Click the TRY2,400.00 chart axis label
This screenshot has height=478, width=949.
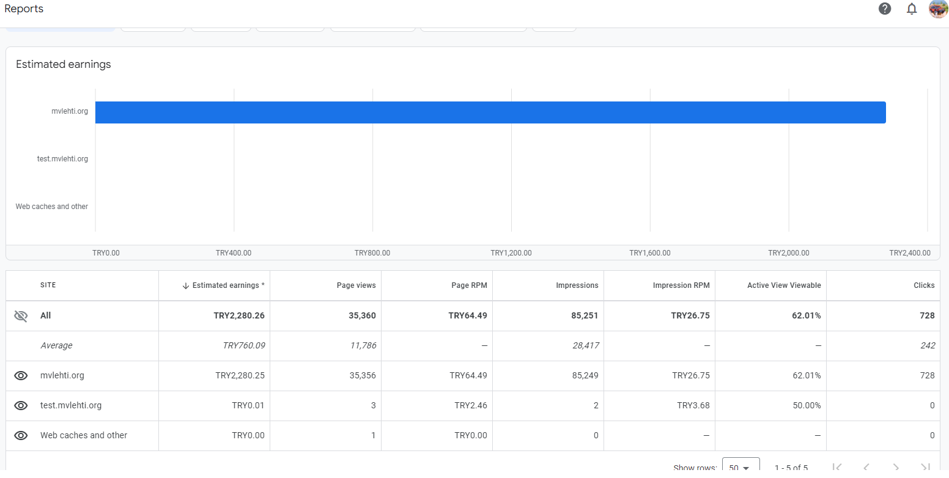point(910,253)
